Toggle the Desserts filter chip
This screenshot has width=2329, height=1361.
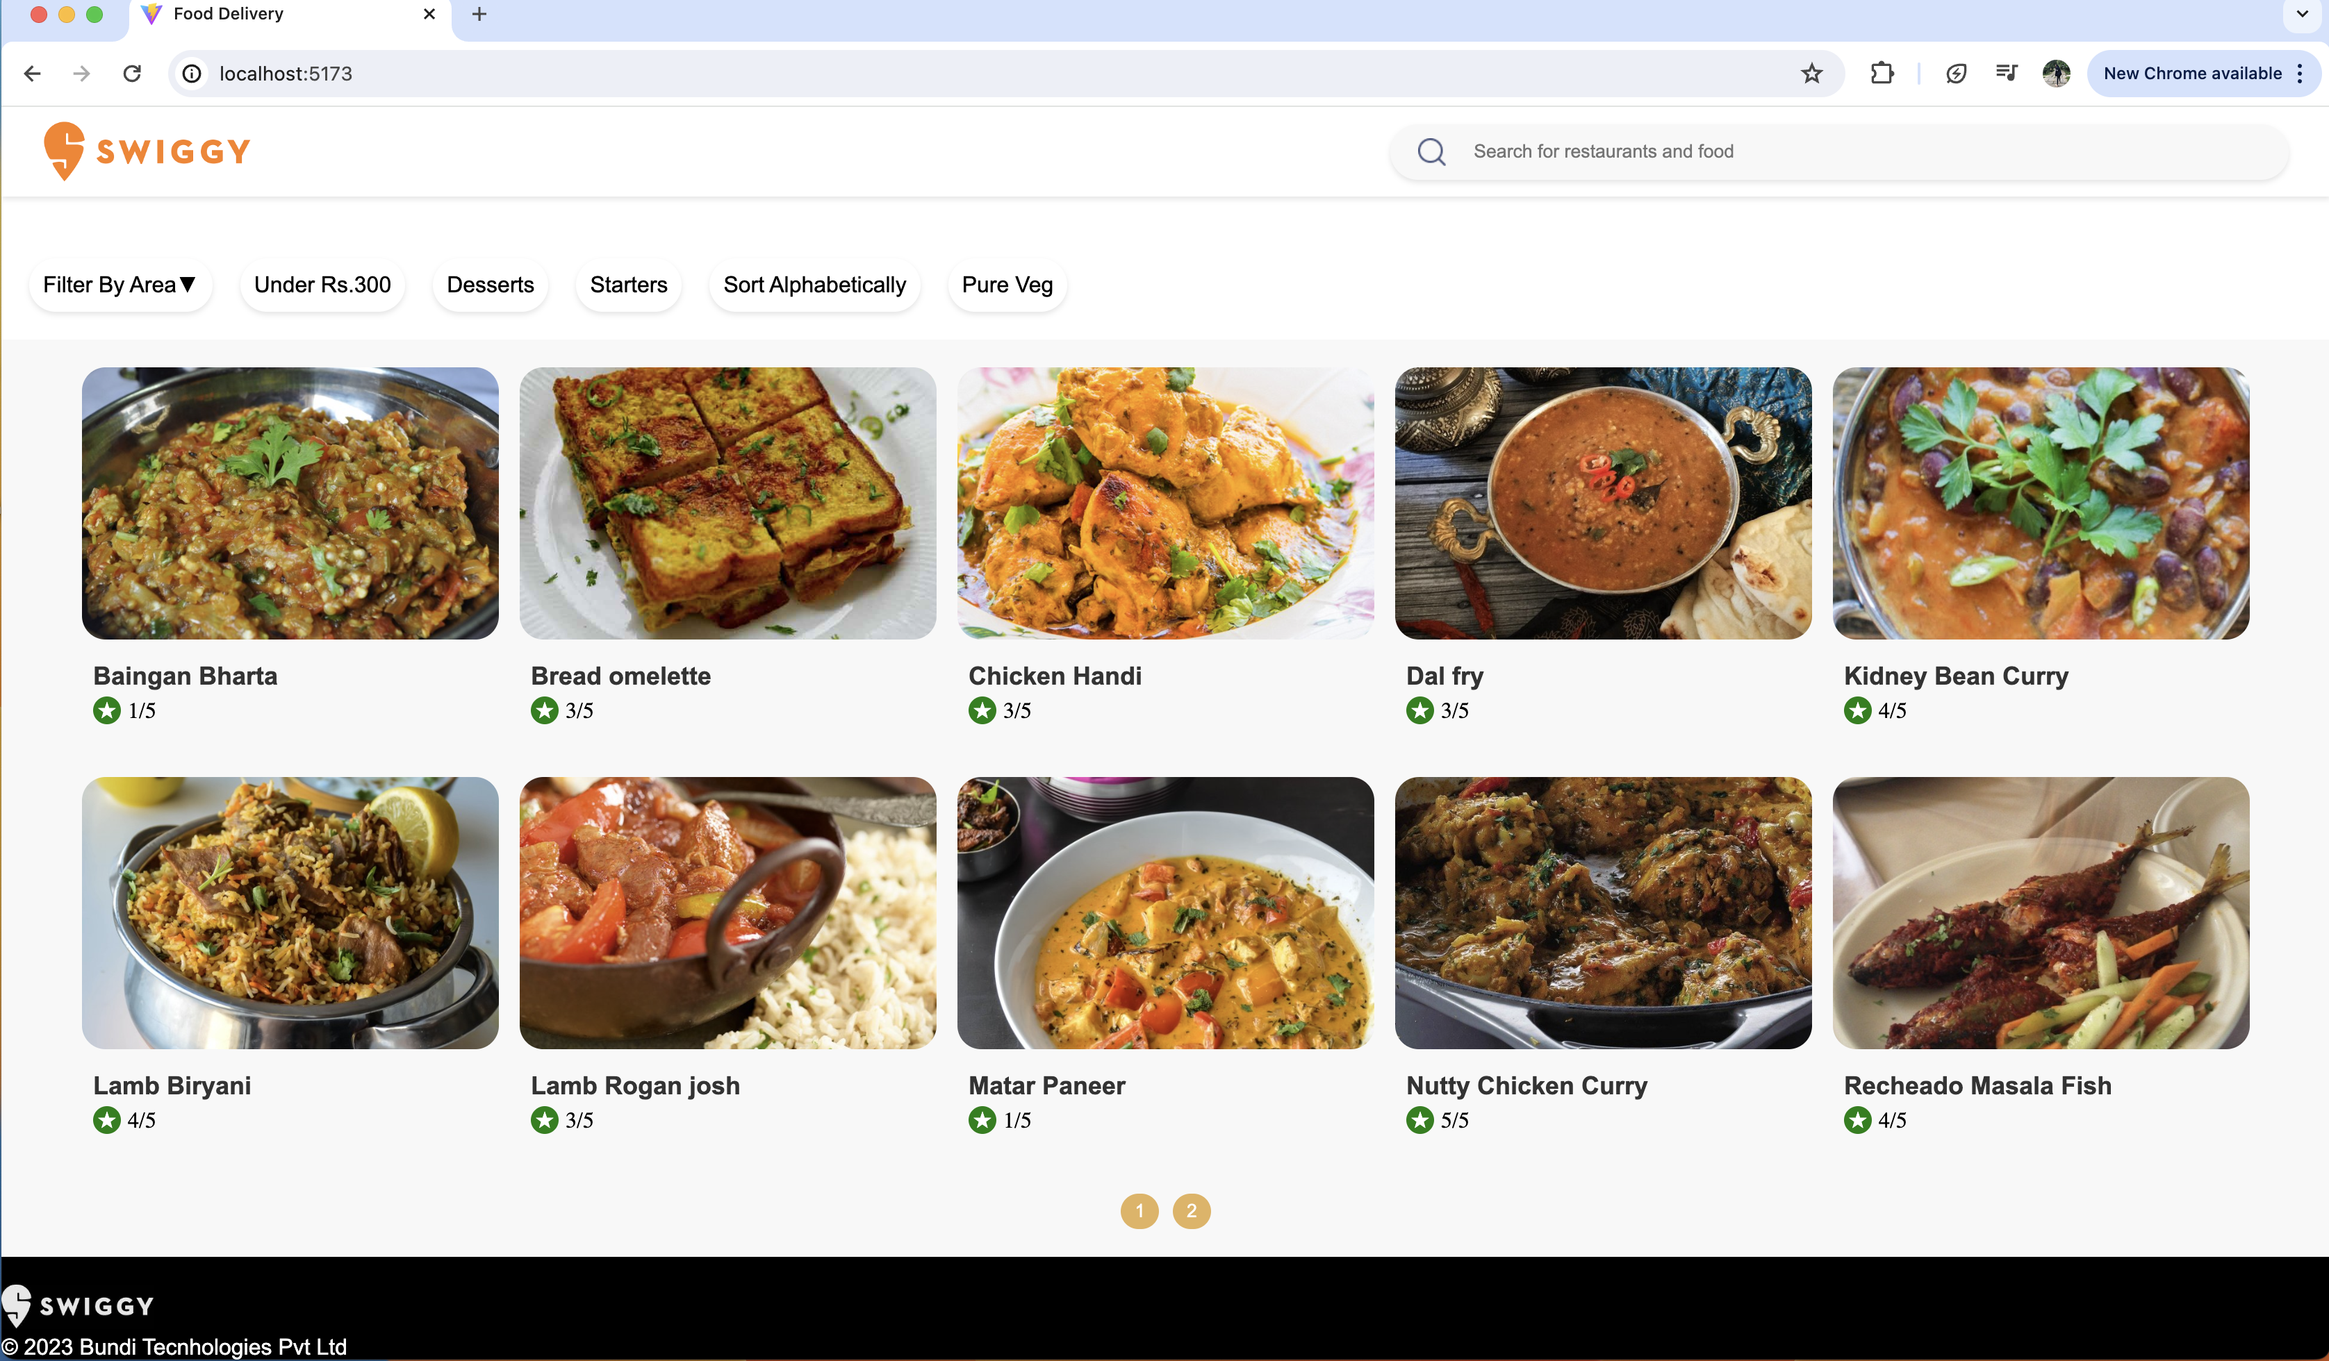pos(490,285)
